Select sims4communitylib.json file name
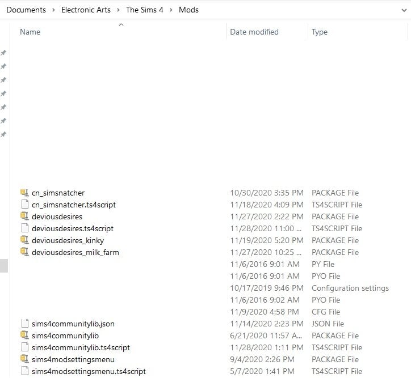The image size is (411, 378). [73, 324]
